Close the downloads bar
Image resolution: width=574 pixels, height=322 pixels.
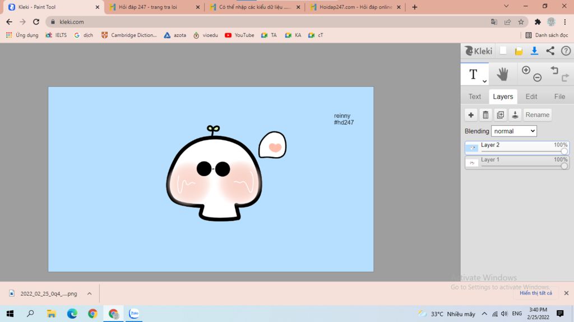(x=566, y=293)
